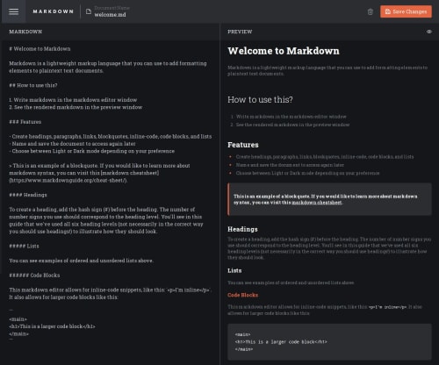Delete document with trash icon
Image resolution: width=439 pixels, height=365 pixels.
tap(371, 11)
